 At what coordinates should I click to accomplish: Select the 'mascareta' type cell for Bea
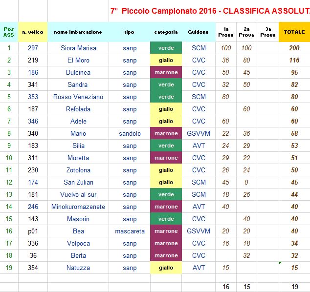[x=130, y=231]
